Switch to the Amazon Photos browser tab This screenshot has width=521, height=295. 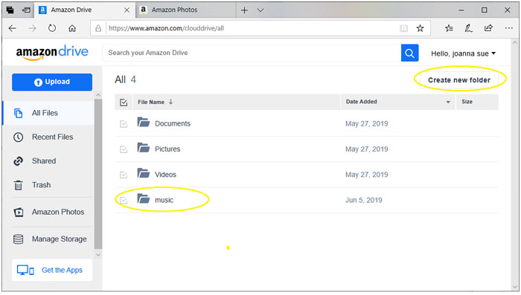[x=186, y=10]
